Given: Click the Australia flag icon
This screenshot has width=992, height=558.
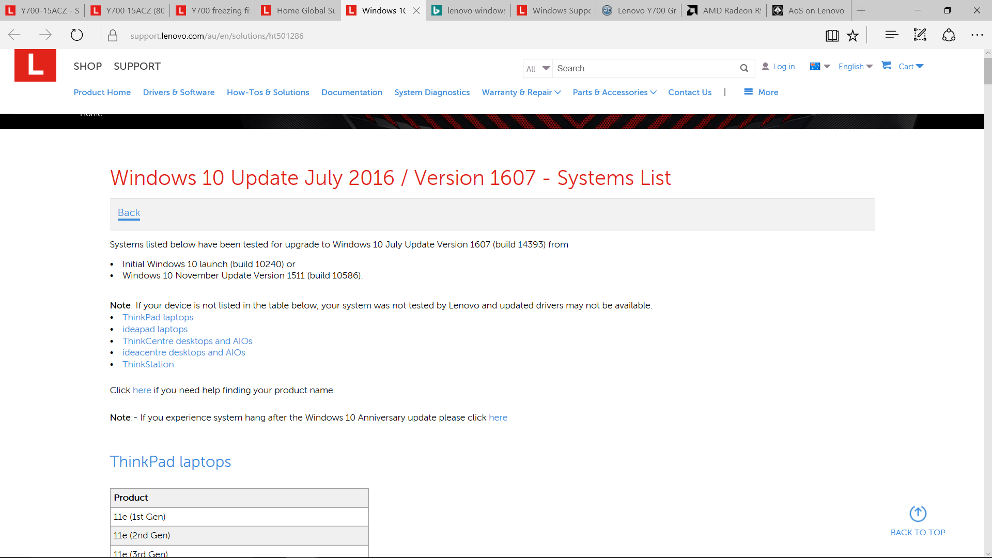Looking at the screenshot, I should [x=815, y=66].
